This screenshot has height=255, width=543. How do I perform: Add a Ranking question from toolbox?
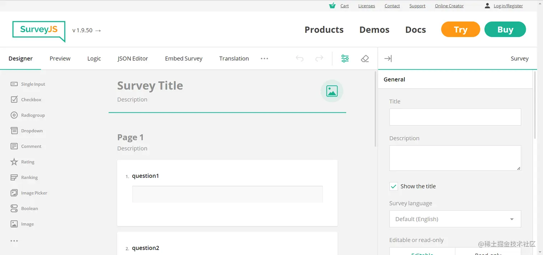[29, 177]
